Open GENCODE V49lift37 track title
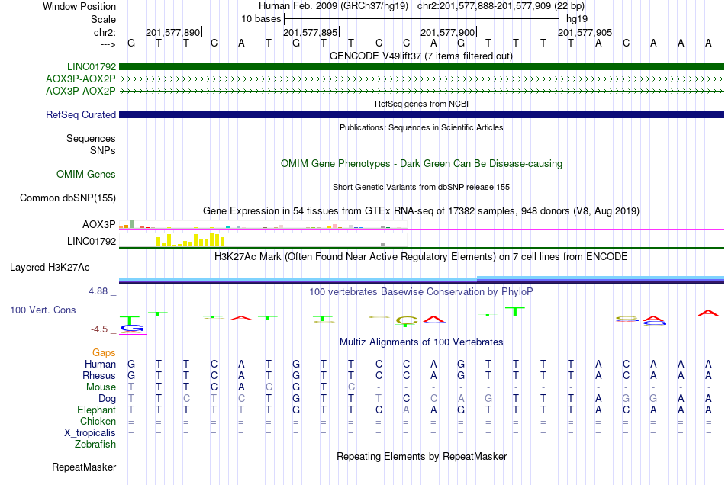 [x=420, y=56]
